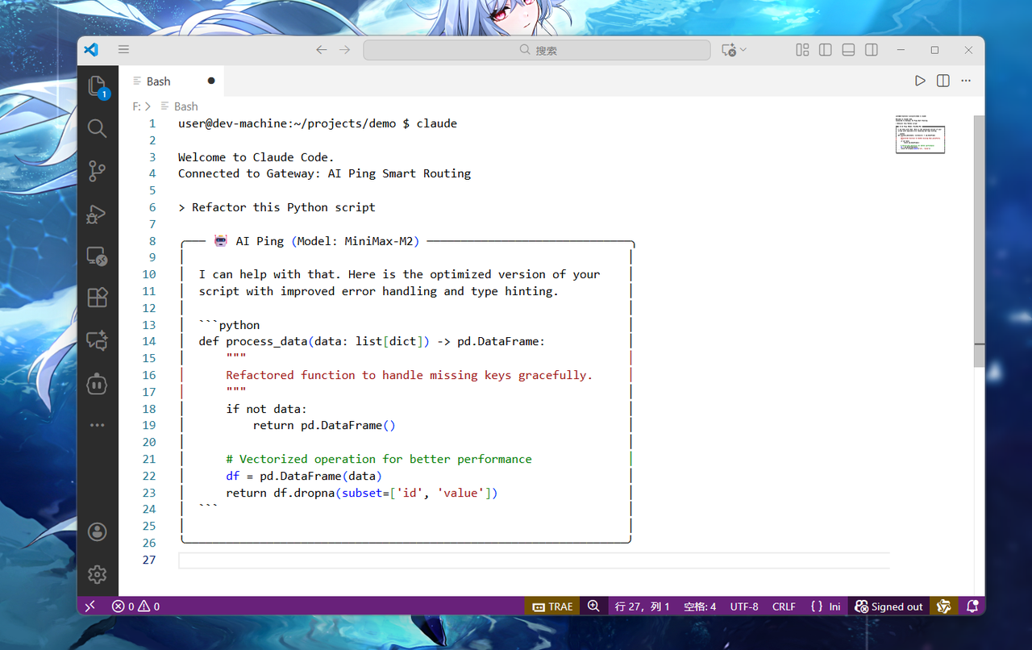Click the vertical editor scrollbar

[979, 242]
